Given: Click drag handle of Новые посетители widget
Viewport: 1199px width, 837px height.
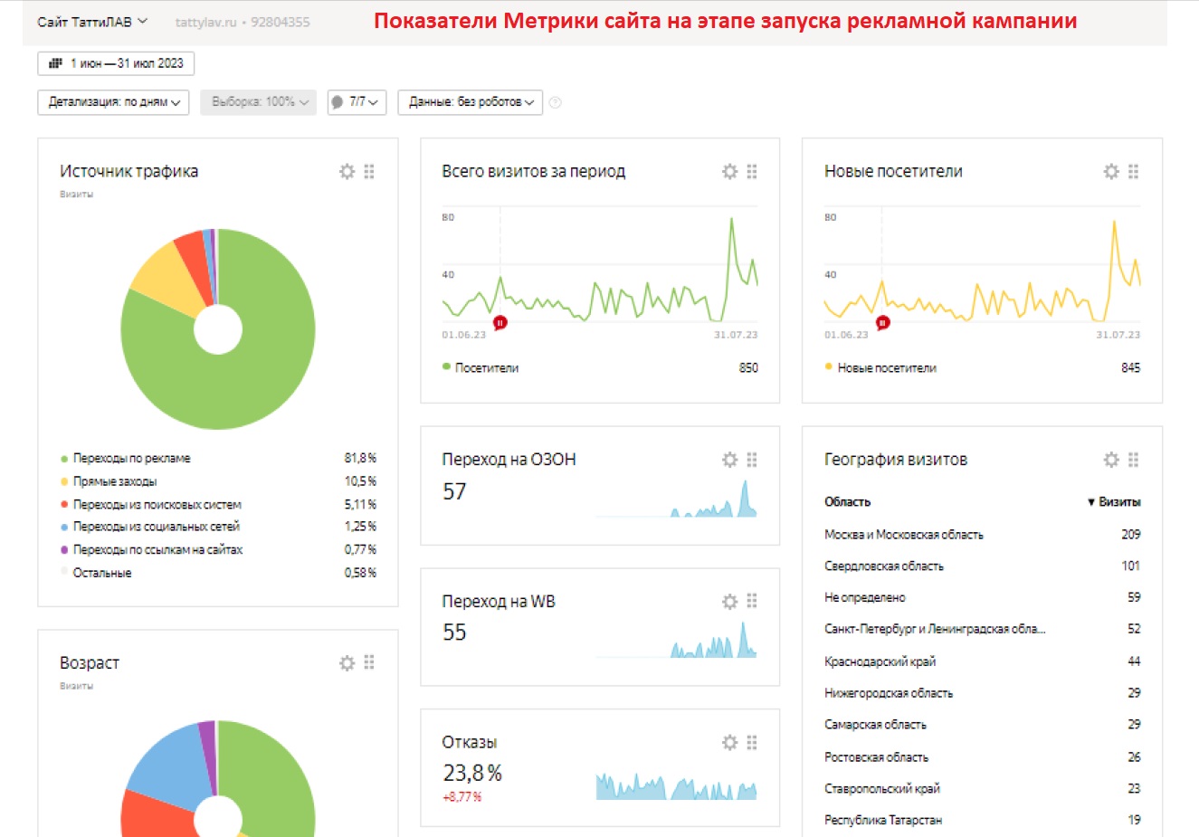Looking at the screenshot, I should (x=1134, y=171).
